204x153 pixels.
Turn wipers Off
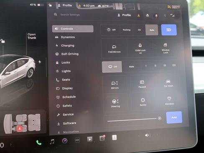tap(112, 67)
